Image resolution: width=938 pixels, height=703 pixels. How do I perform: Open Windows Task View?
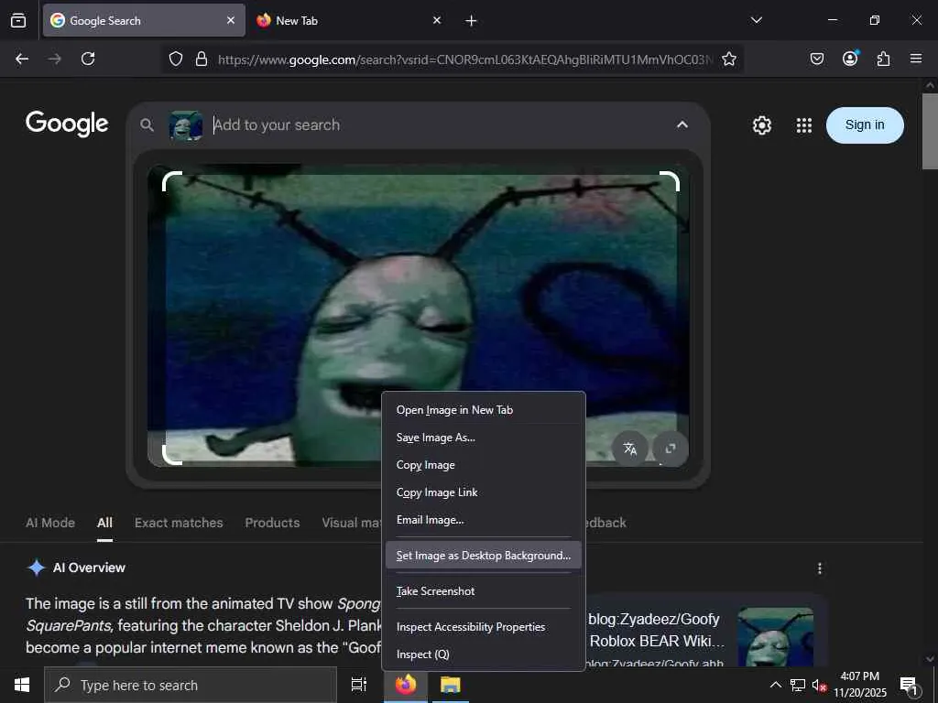359,685
